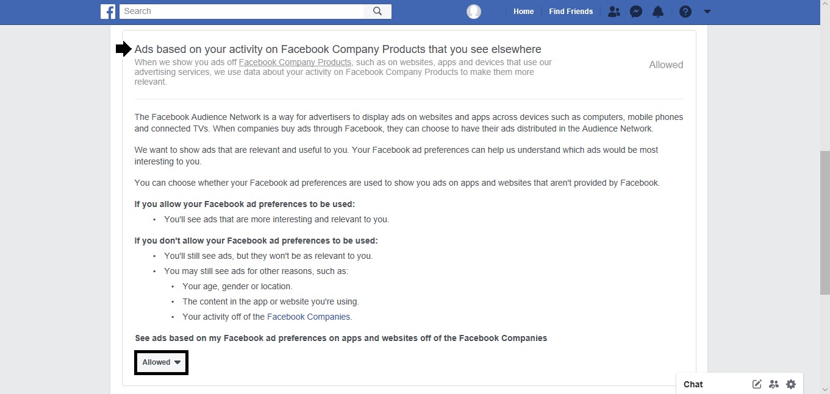Click the create group icon in Chat
830x394 pixels.
coord(774,384)
